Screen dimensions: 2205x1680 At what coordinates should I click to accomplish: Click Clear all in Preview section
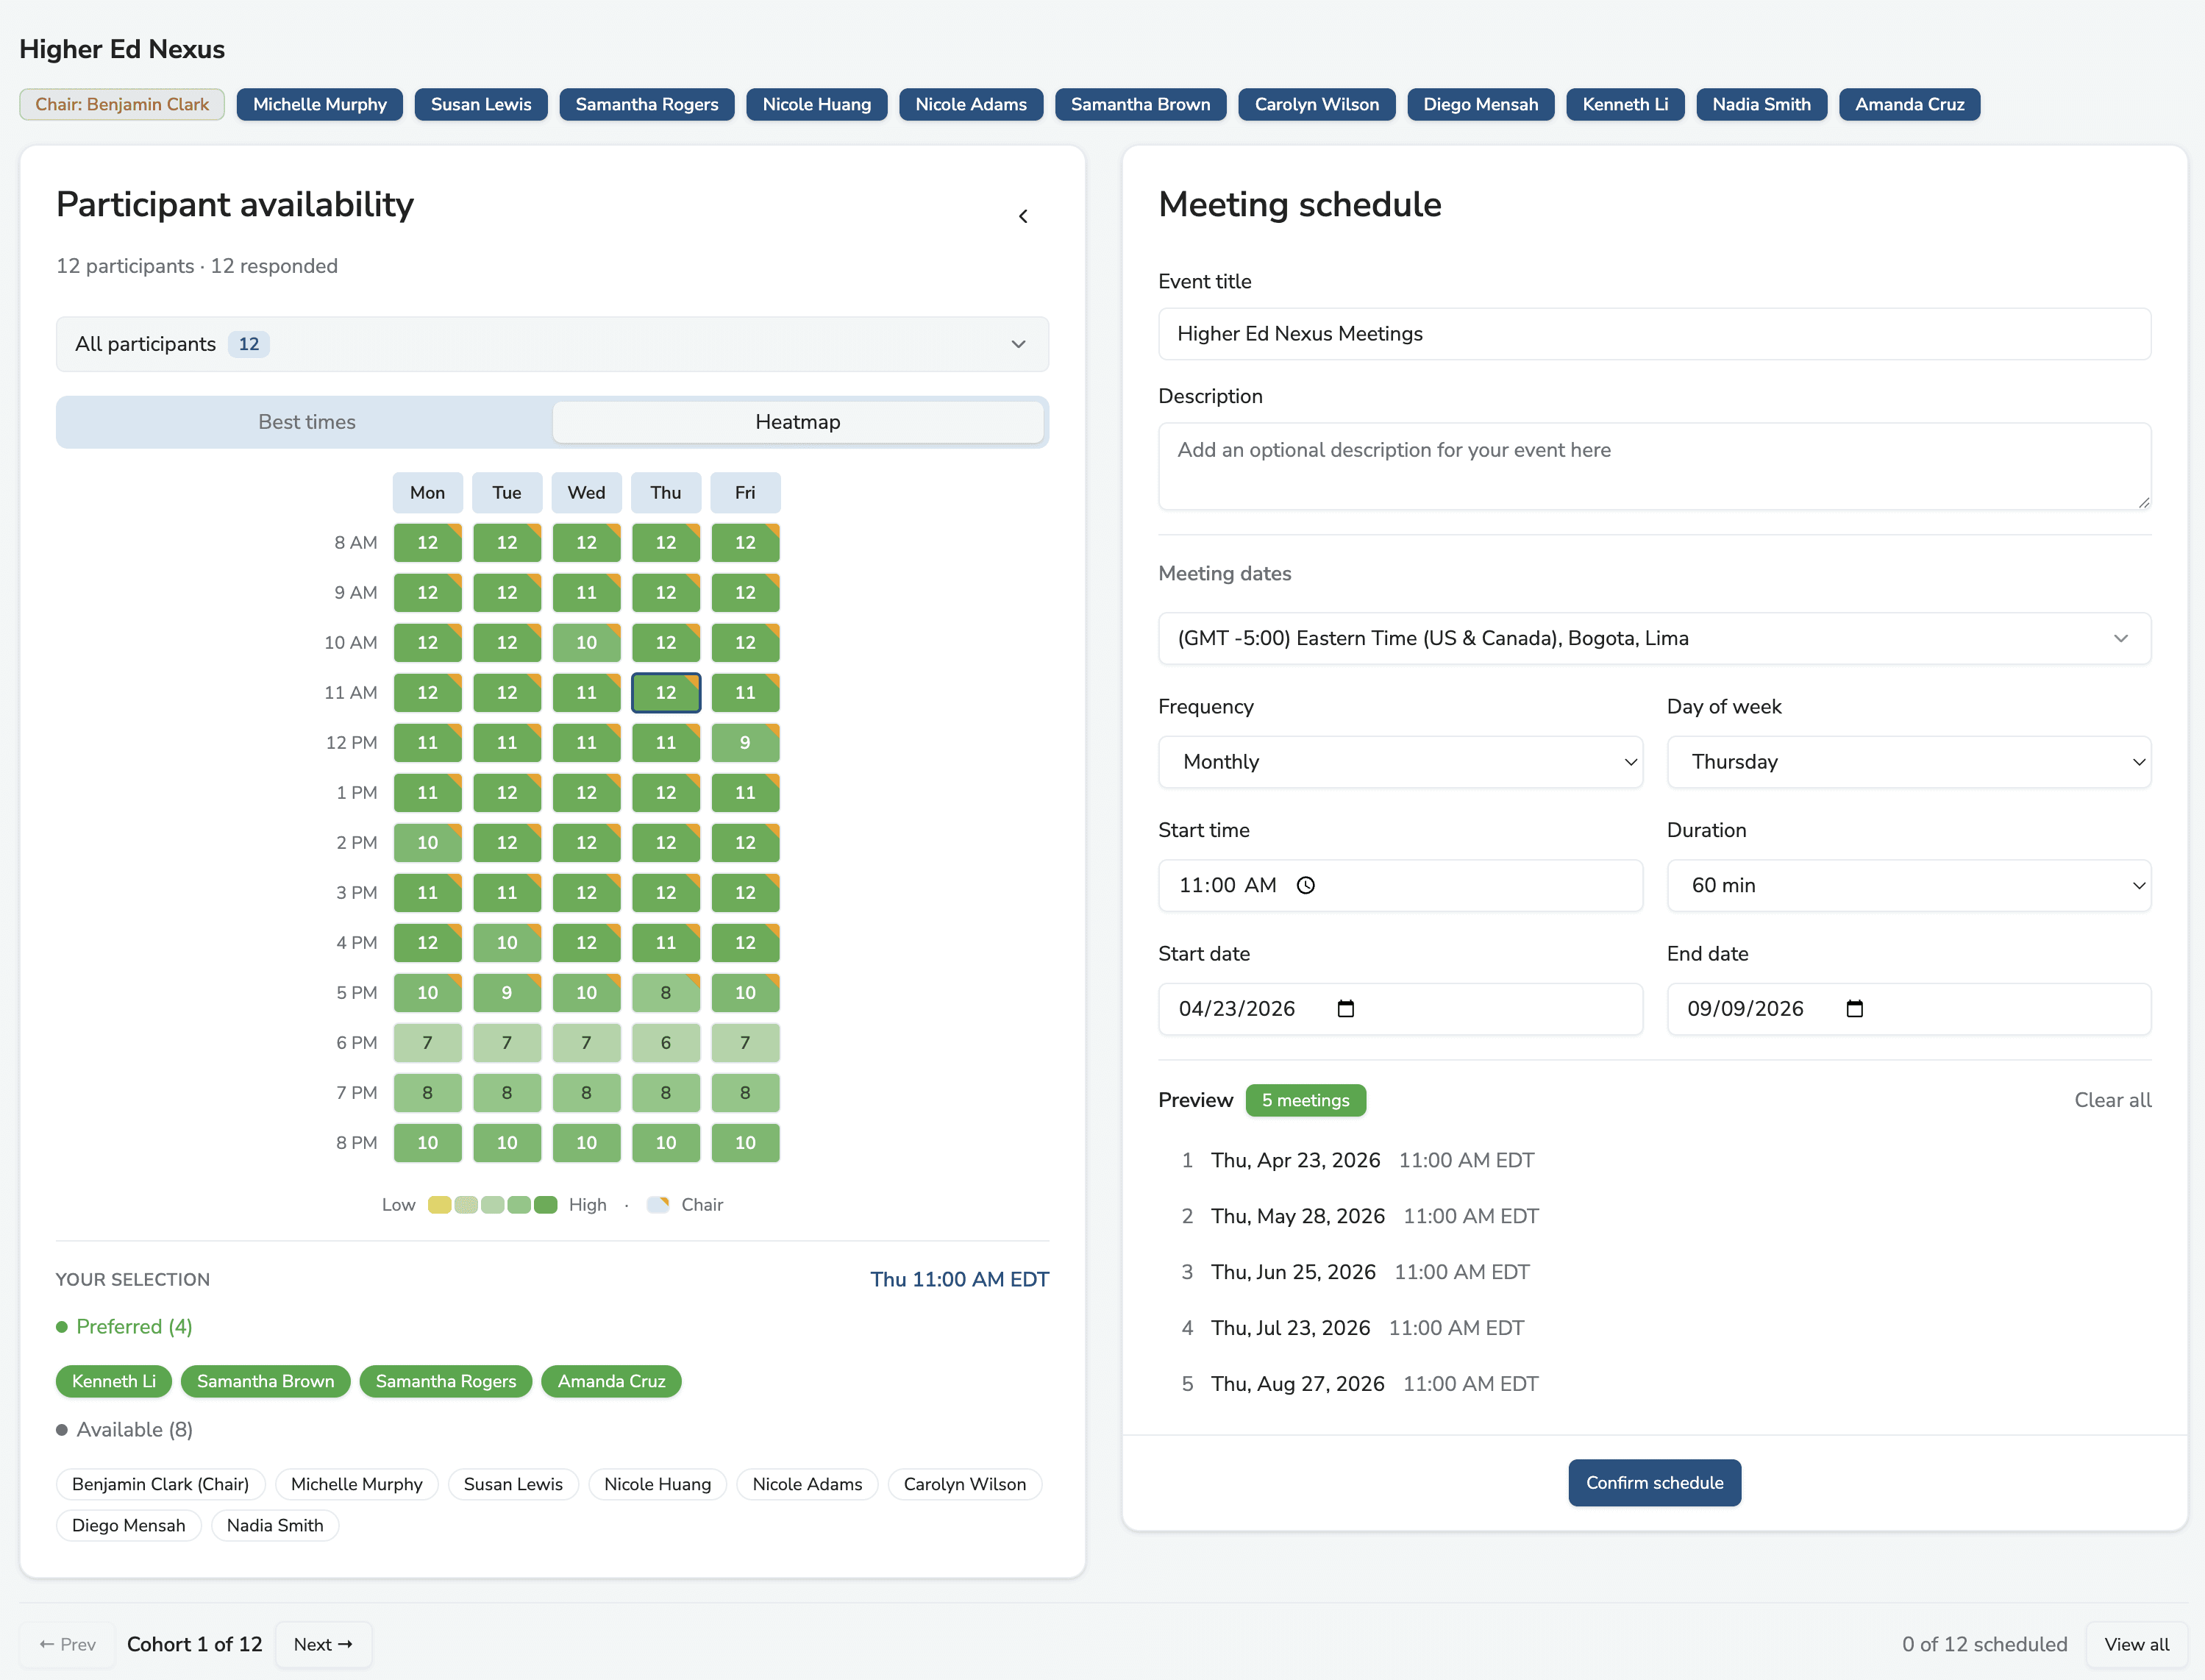pyautogui.click(x=2112, y=1100)
